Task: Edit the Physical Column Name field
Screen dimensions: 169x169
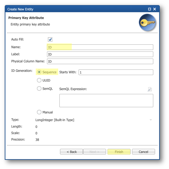Action: (100, 61)
